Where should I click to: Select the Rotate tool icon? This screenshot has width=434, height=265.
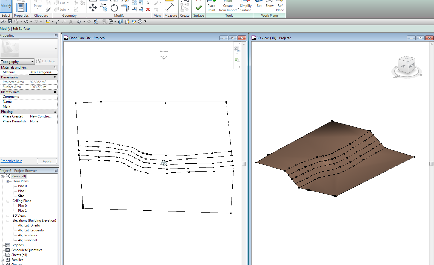[x=114, y=8]
